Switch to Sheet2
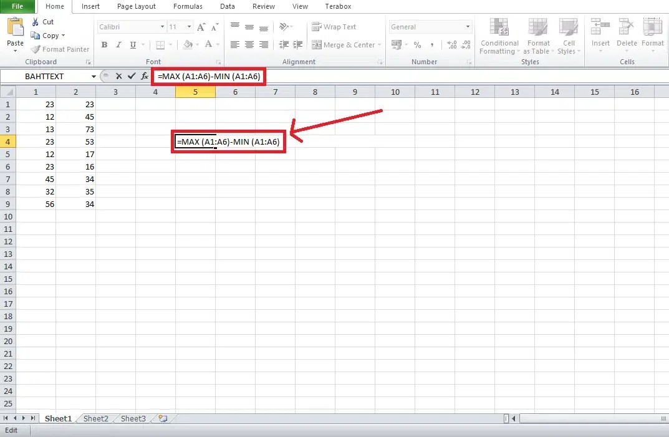This screenshot has width=669, height=437. 95,418
